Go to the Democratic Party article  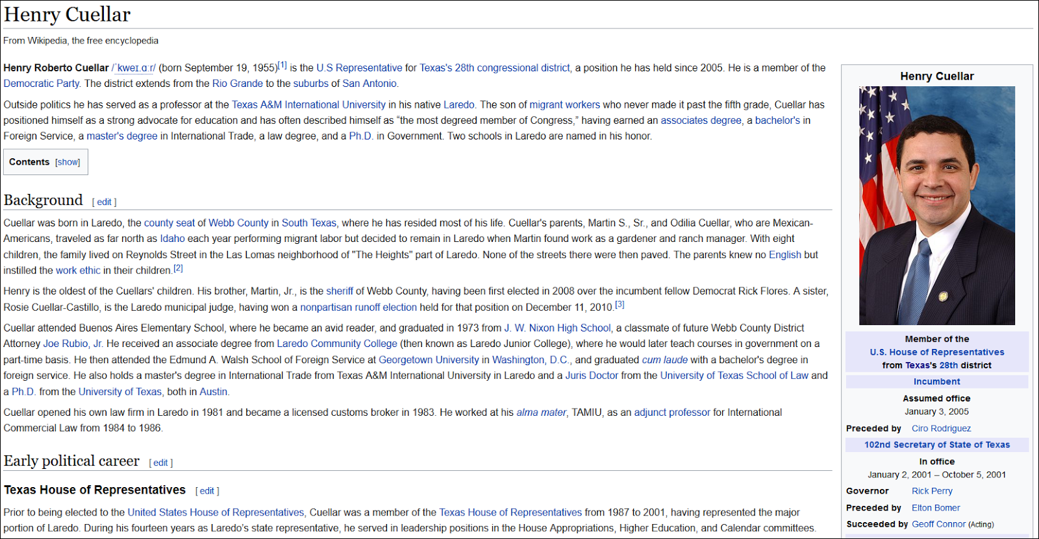tap(42, 84)
